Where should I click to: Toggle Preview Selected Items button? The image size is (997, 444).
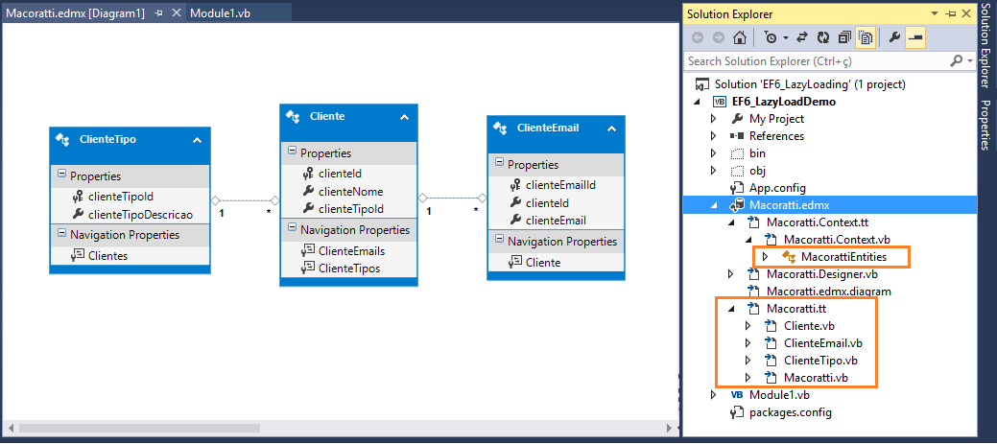915,38
